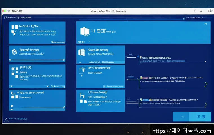The height and width of the screenshot is (135, 214).
Task: Click the green mark at the second list row's right
Action: [206, 84]
